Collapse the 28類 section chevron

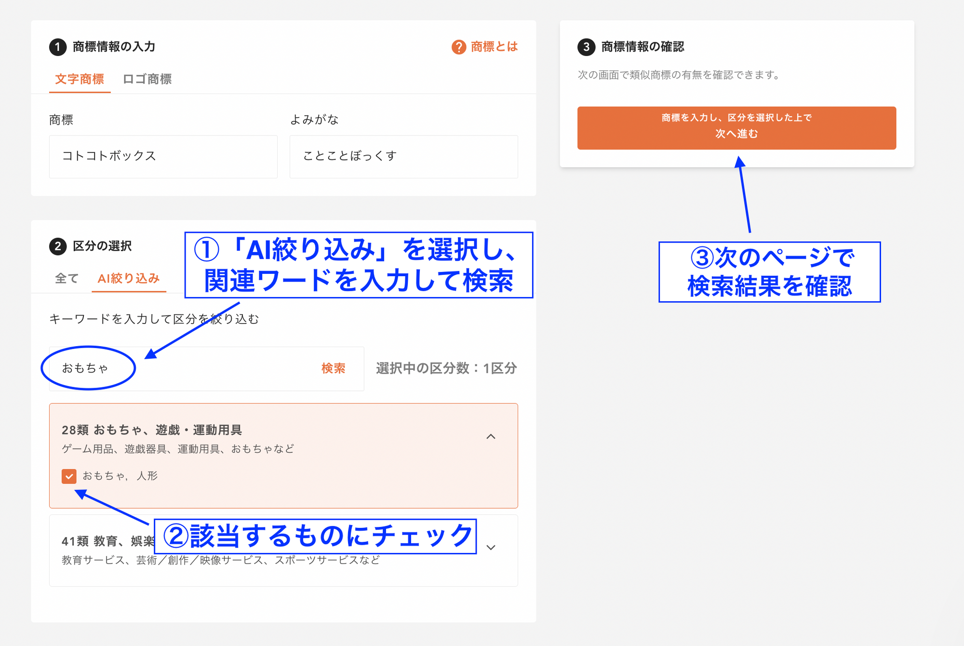pyautogui.click(x=491, y=437)
